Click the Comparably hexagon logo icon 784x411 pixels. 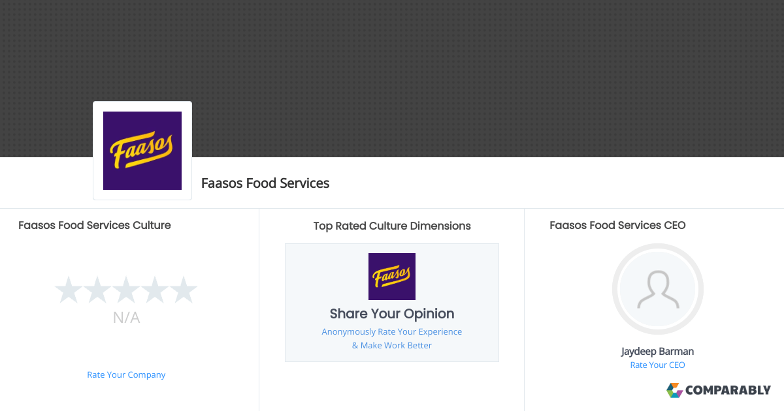click(674, 390)
